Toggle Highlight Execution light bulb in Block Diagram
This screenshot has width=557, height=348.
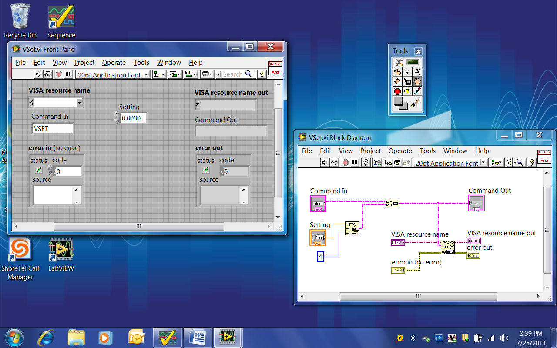pos(366,163)
